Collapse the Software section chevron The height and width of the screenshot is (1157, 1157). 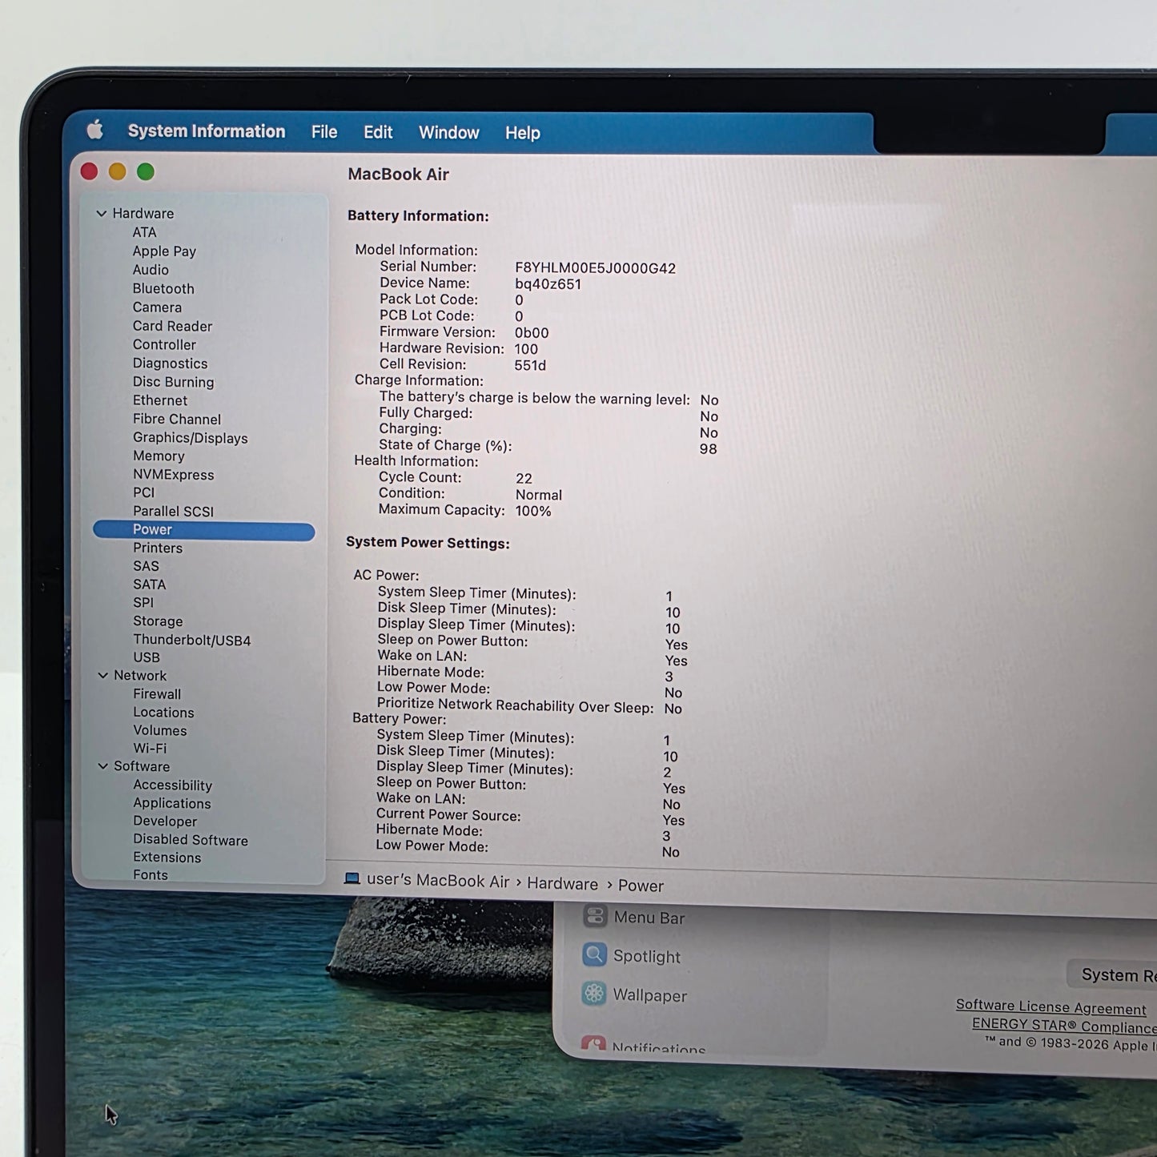click(102, 765)
